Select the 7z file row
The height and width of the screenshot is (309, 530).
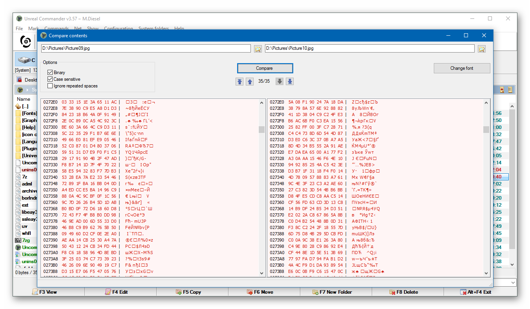pos(26,177)
